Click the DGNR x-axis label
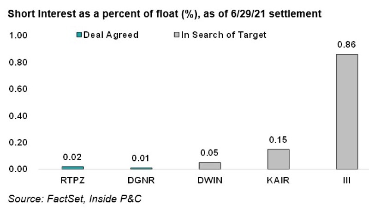Image resolution: width=369 pixels, height=211 pixels. 141,181
